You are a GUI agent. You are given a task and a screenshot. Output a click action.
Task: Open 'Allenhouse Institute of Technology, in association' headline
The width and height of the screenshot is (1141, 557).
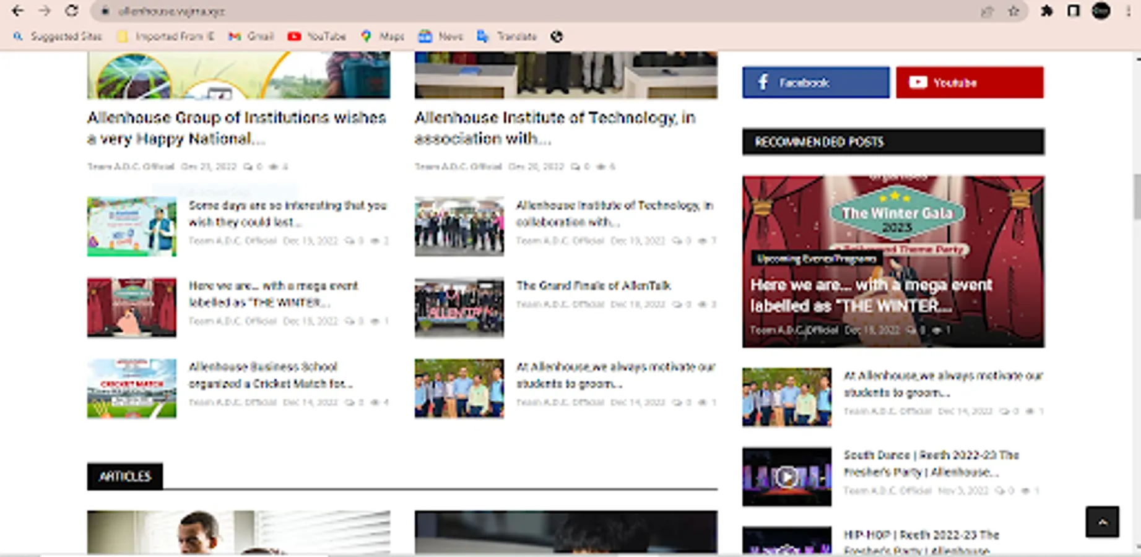point(555,128)
